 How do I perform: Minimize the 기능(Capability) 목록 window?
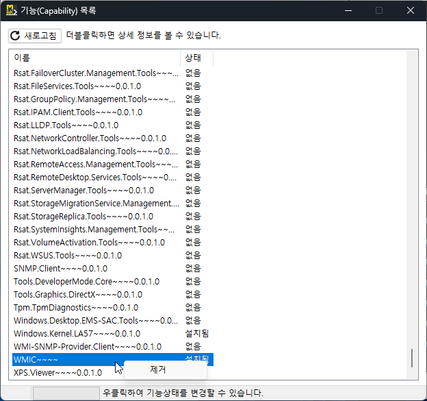(x=348, y=11)
